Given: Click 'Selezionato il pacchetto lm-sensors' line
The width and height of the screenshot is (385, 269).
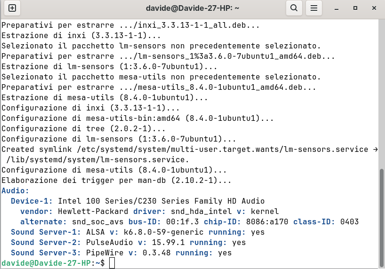Looking at the screenshot, I should 161,46.
